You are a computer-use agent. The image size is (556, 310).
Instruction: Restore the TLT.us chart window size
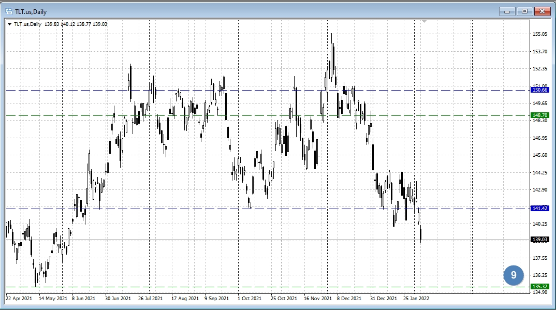pos(524,11)
